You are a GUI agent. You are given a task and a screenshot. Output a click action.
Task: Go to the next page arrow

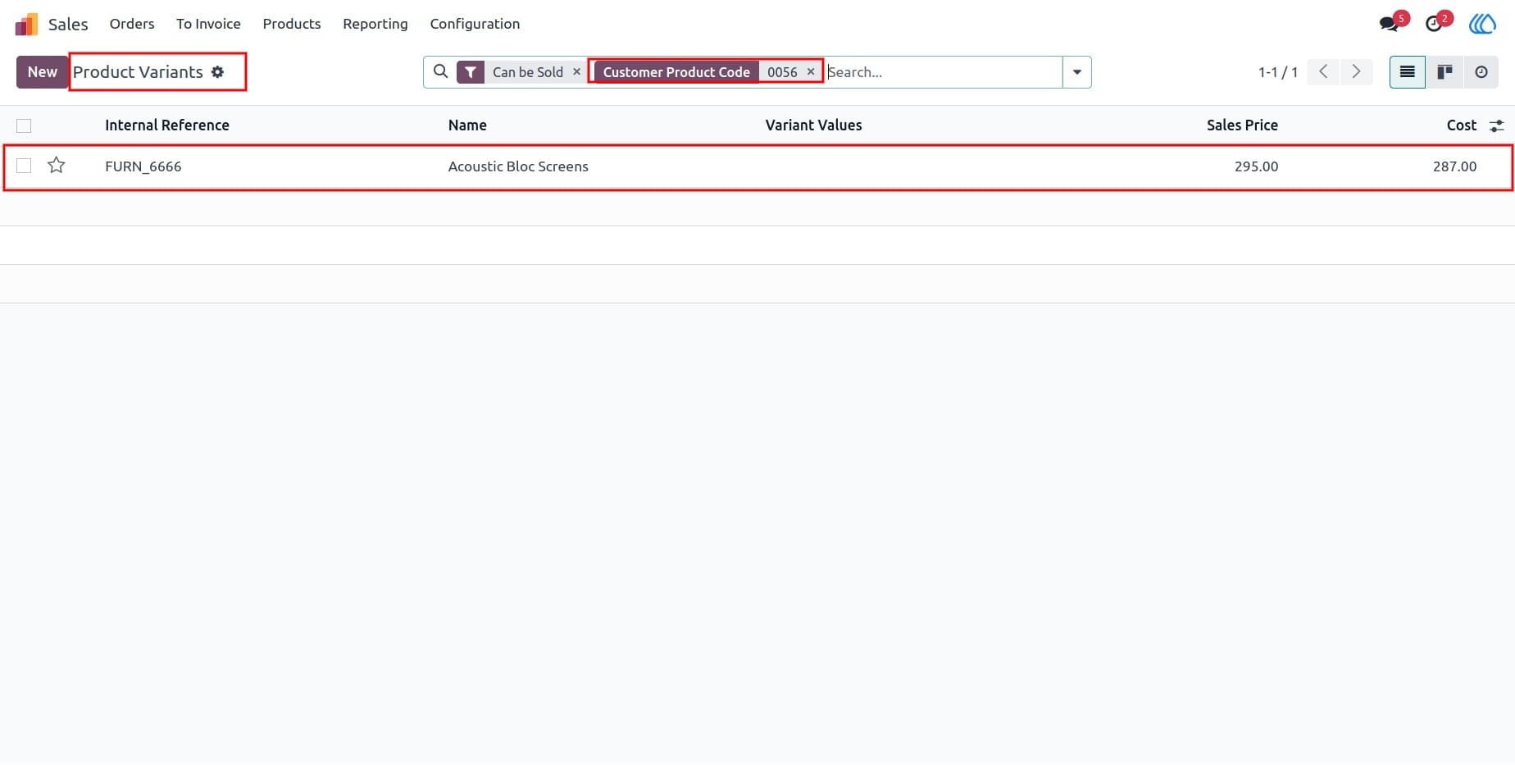point(1356,72)
